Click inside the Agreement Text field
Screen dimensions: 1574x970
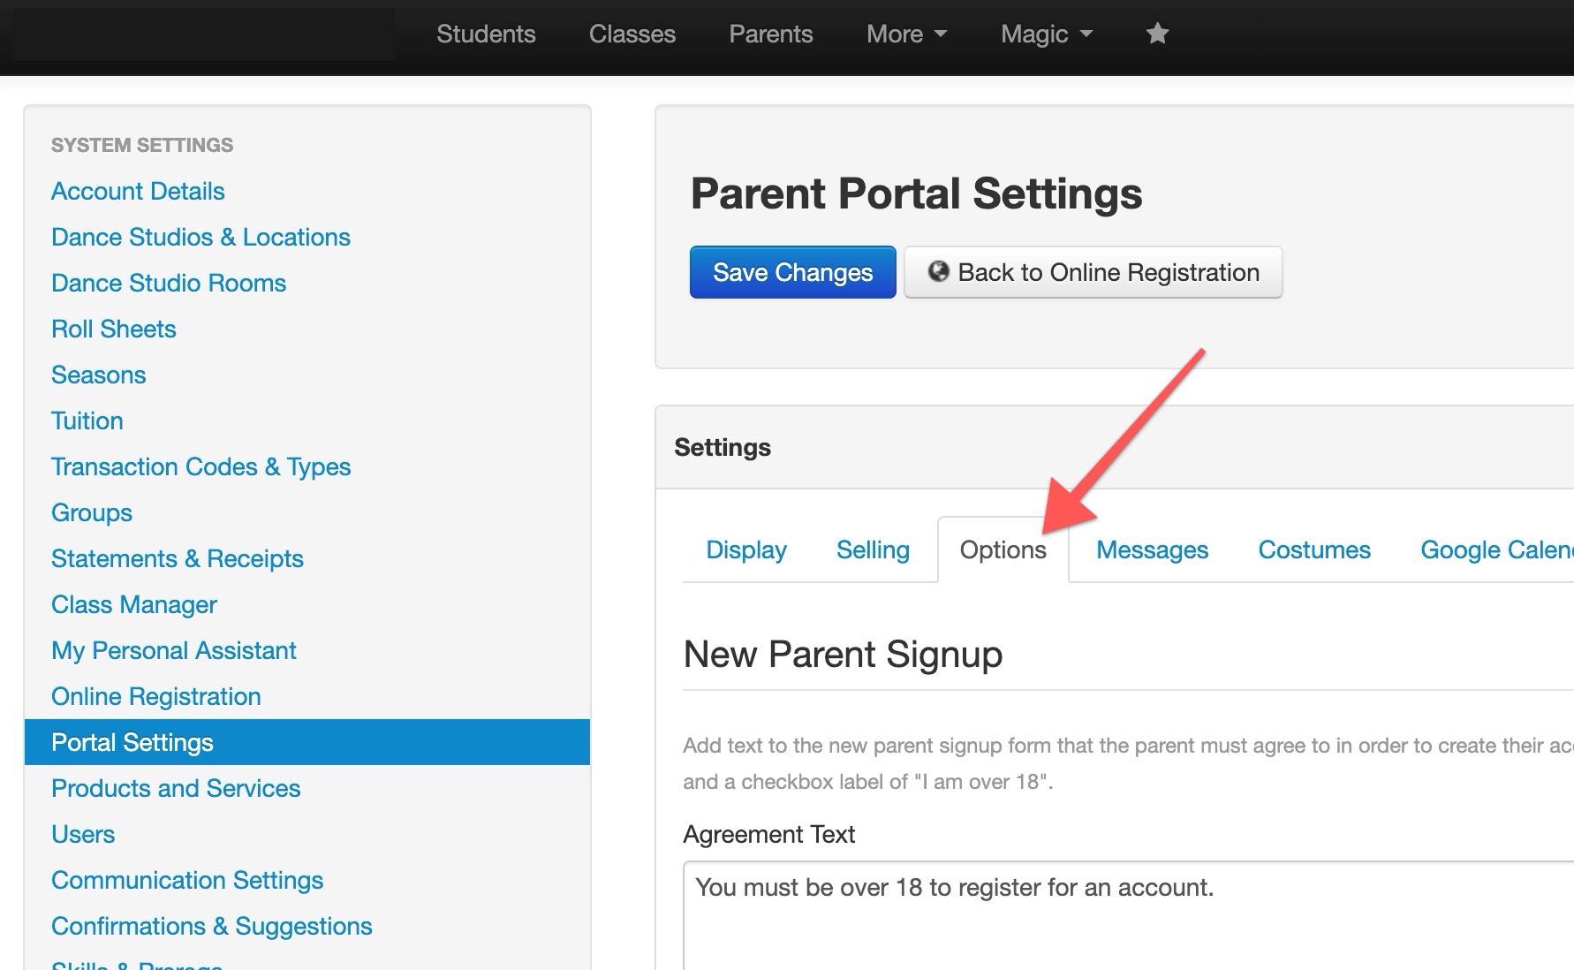[x=1128, y=915]
